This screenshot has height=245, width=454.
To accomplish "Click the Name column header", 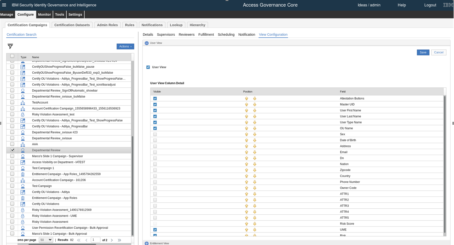I will point(36,57).
